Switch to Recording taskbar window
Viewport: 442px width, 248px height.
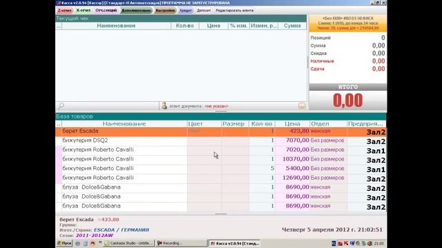[182, 243]
